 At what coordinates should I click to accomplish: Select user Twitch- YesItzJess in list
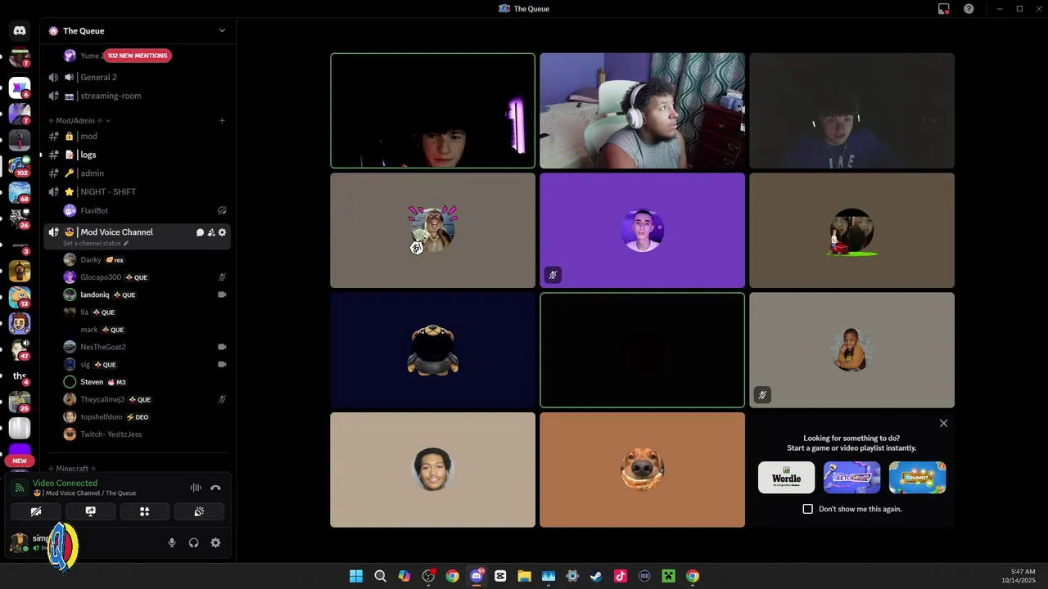(x=136, y=434)
